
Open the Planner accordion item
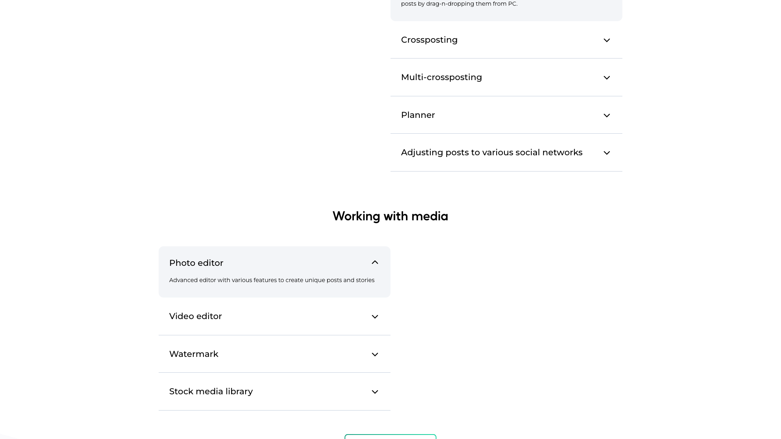tap(506, 115)
